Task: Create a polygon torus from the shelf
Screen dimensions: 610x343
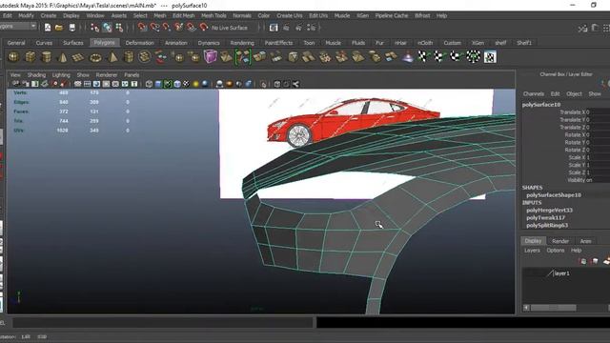Action: click(x=95, y=57)
